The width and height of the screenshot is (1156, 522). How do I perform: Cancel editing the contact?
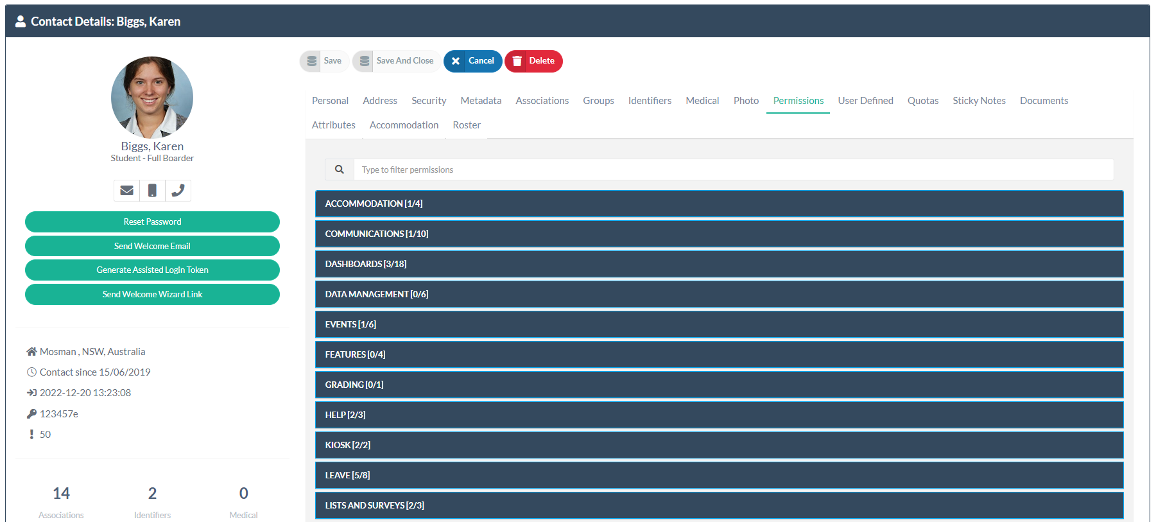pos(473,61)
